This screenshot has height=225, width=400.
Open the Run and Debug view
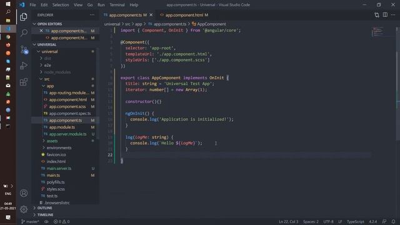(24, 66)
